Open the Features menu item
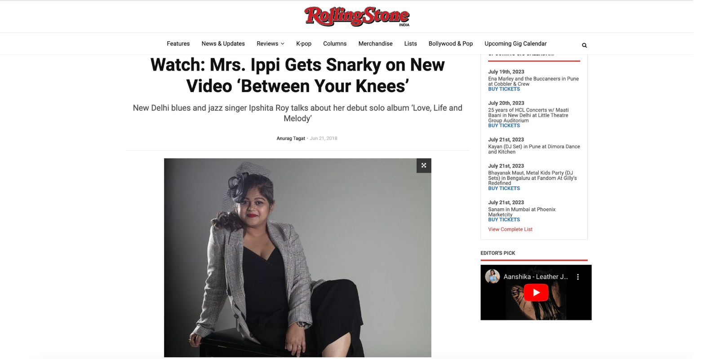Image resolution: width=719 pixels, height=359 pixels. coord(178,44)
